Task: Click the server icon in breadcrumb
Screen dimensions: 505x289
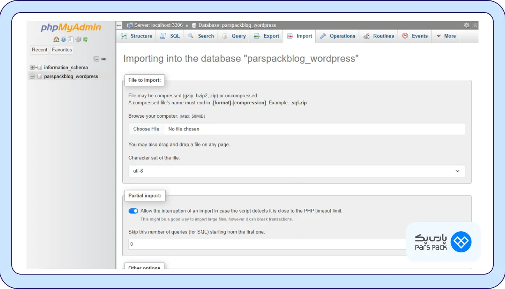Action: (x=130, y=25)
